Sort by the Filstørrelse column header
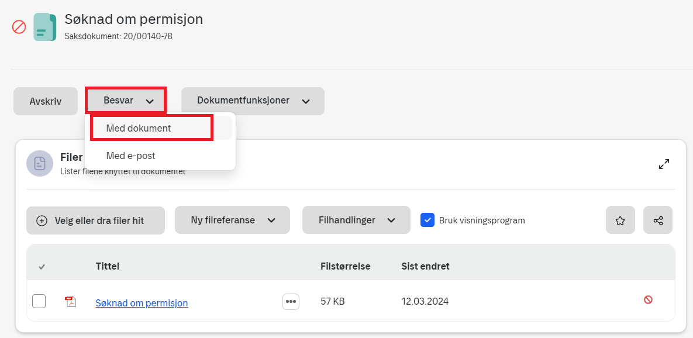The image size is (693, 338). (345, 267)
